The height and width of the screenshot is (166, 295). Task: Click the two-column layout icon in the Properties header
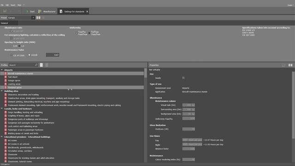tap(290, 65)
